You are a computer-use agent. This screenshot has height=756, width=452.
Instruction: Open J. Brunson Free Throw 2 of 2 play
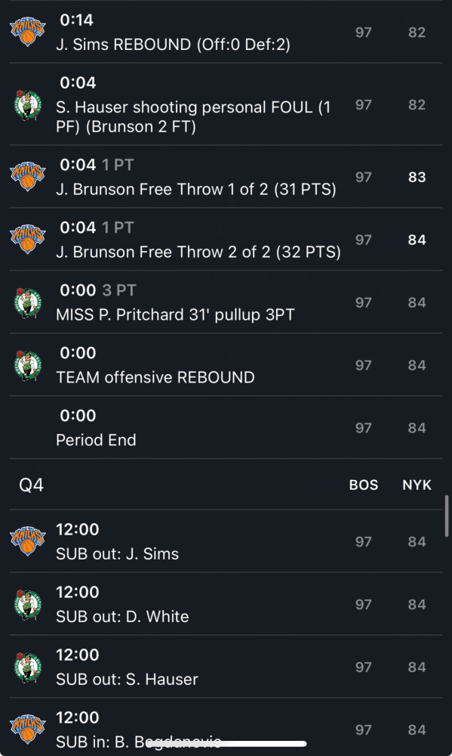pyautogui.click(x=226, y=239)
